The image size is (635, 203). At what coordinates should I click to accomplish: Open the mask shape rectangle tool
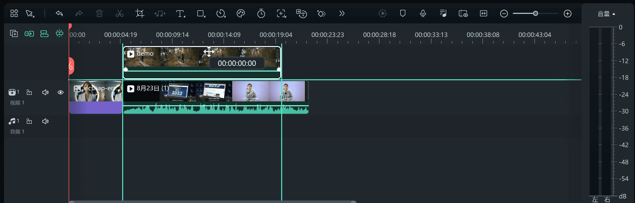tap(201, 14)
